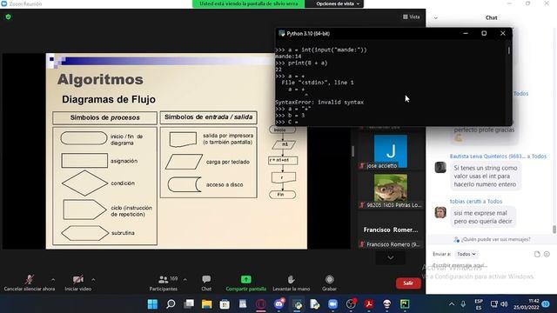Click the green encryption shield icon

[x=8, y=17]
